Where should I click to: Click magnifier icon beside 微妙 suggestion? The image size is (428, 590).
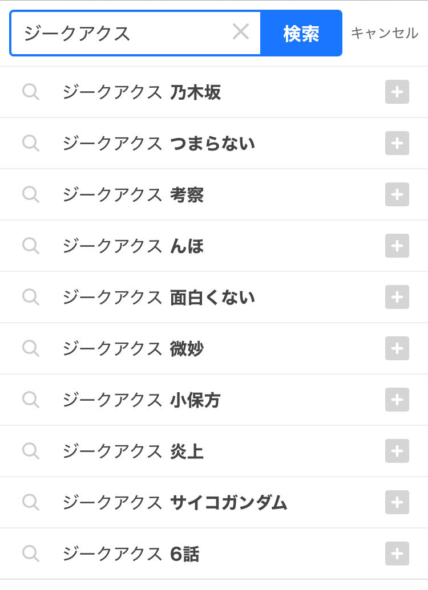(x=30, y=348)
